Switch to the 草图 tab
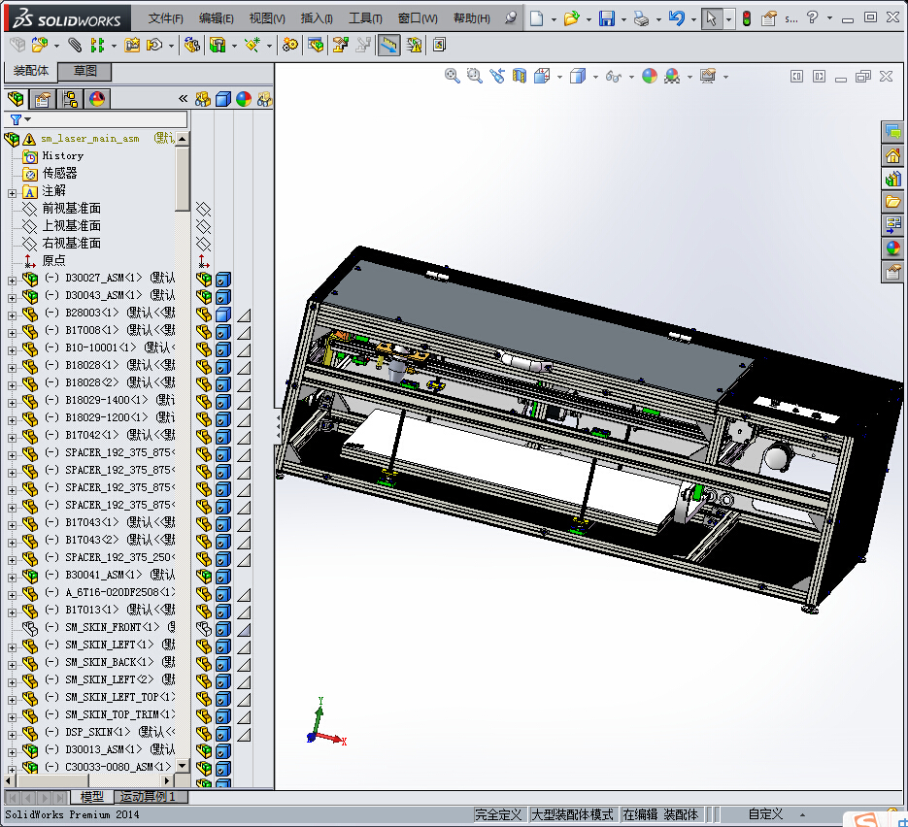 [84, 71]
